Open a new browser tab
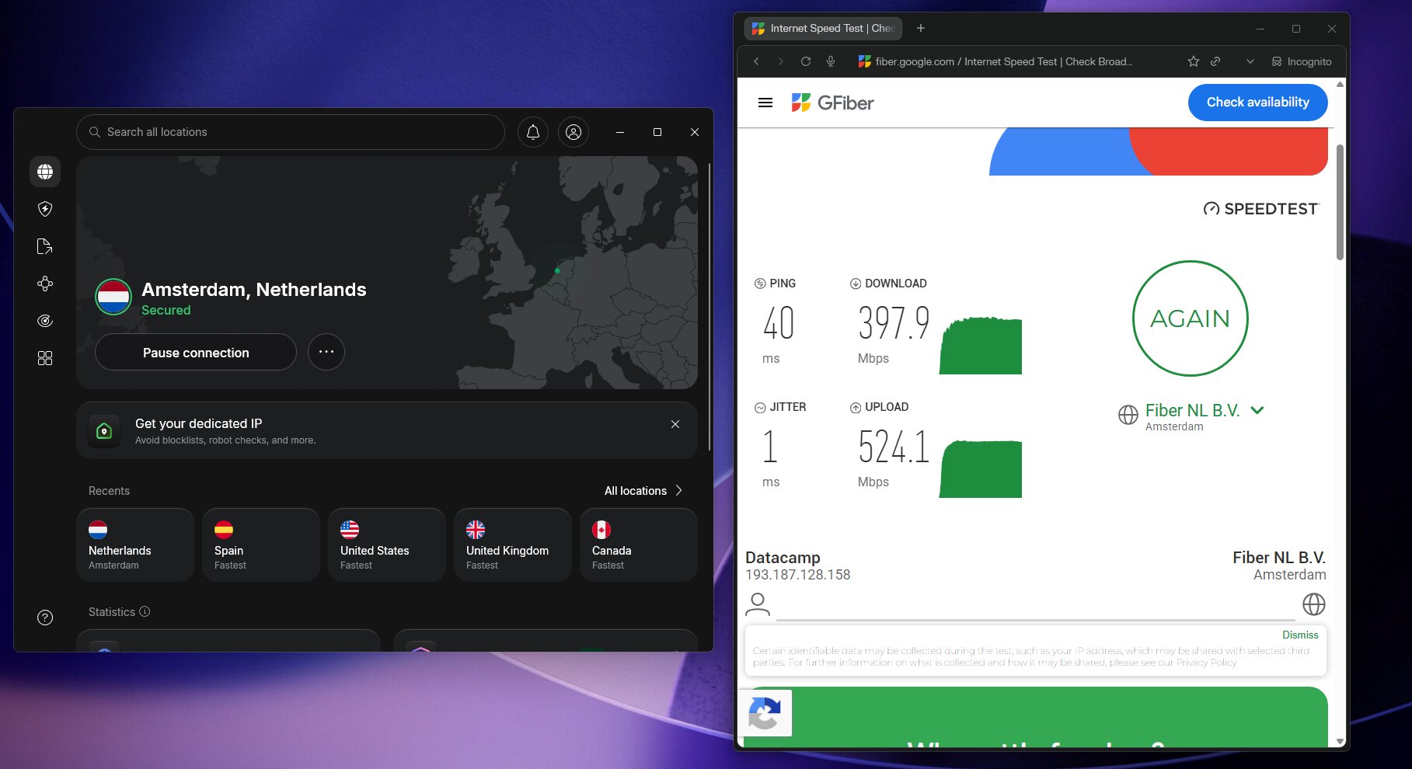 tap(921, 28)
